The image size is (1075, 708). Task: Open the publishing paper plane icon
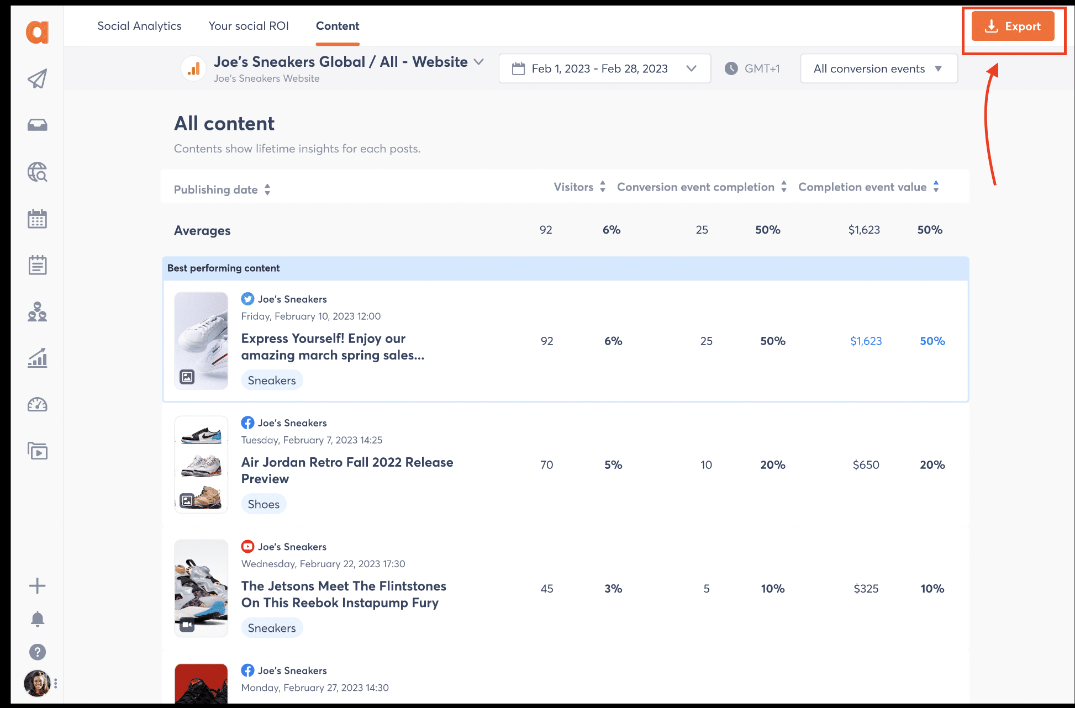tap(38, 79)
